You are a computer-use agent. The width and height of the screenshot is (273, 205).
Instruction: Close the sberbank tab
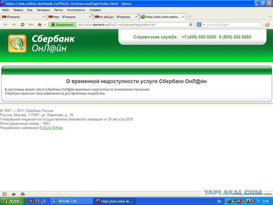(x=183, y=17)
